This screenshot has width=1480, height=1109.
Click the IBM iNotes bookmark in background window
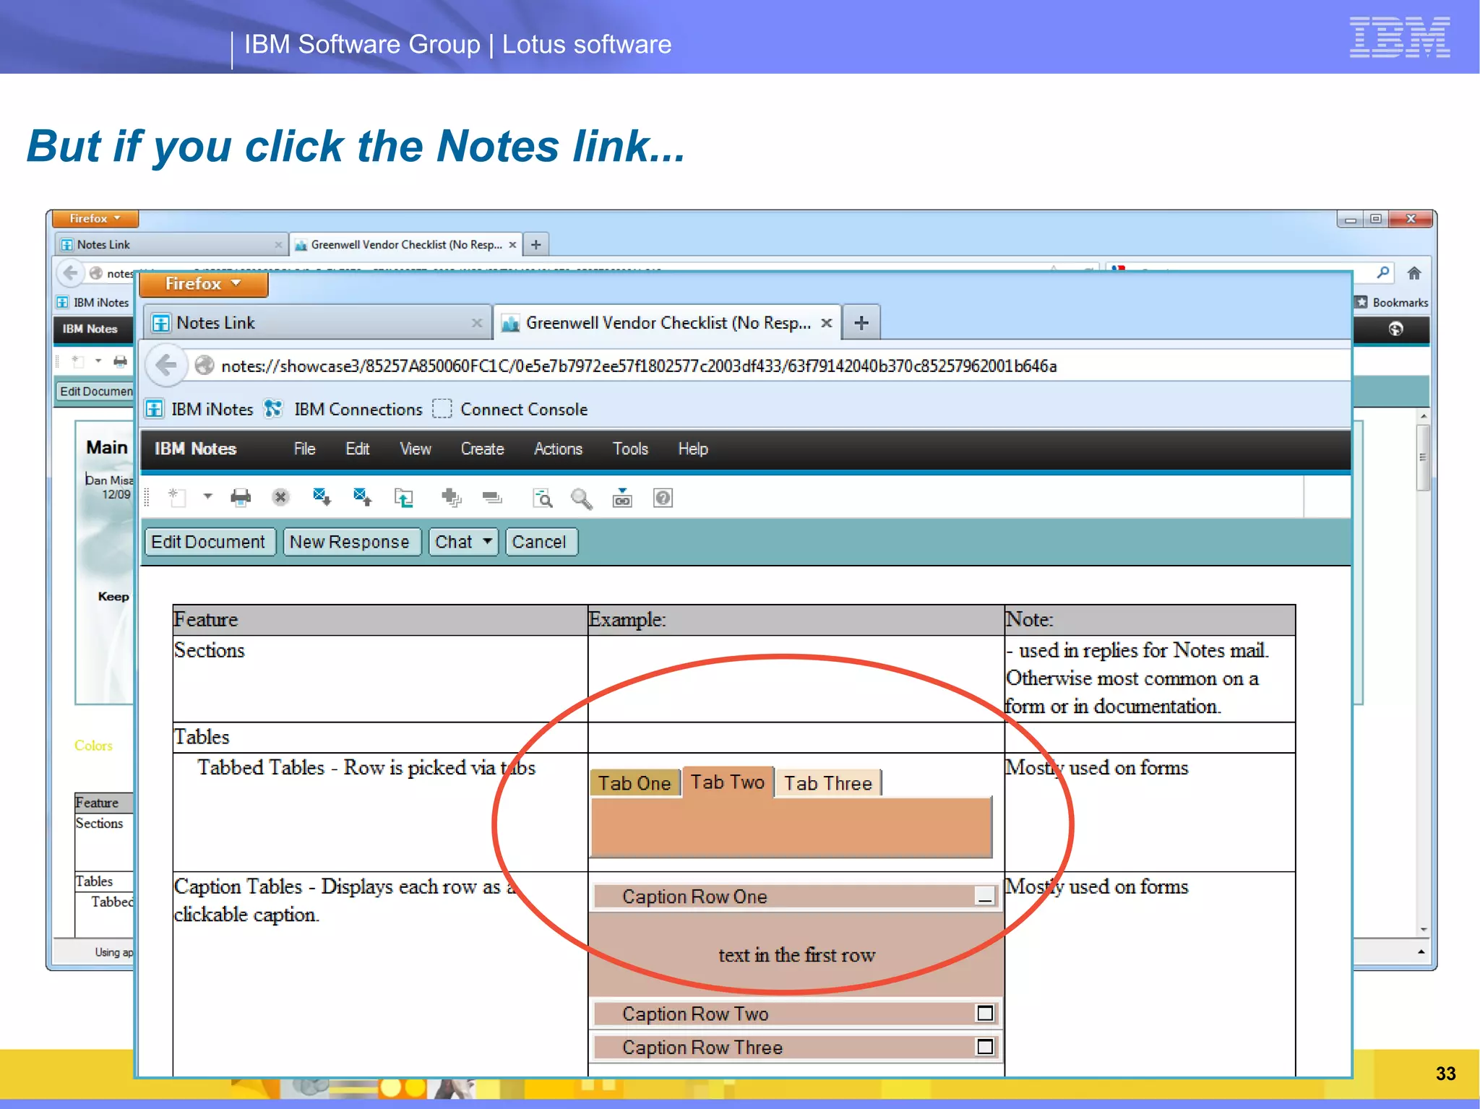coord(93,302)
